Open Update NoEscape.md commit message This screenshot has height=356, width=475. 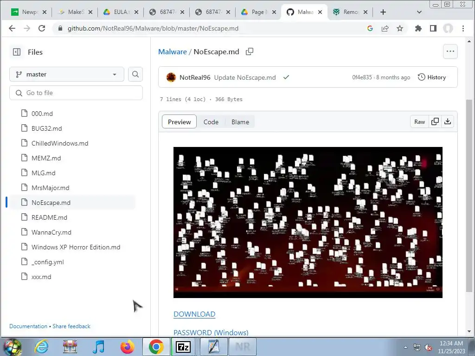(x=245, y=77)
